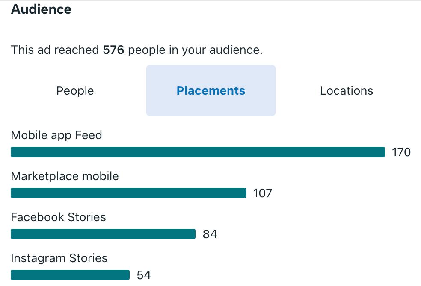Viewport: 421px width, 286px height.
Task: Click the bold 576 reach number
Action: pos(113,50)
